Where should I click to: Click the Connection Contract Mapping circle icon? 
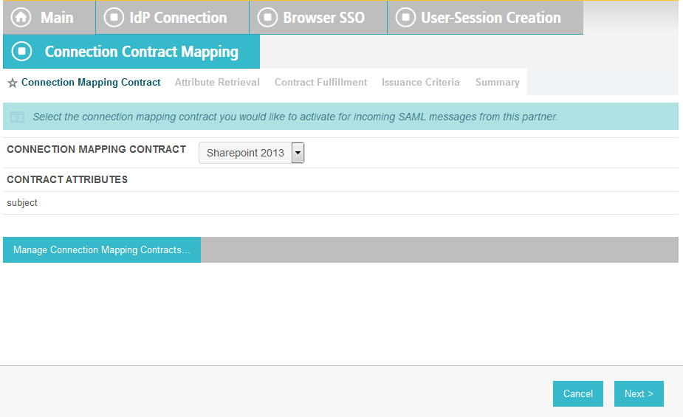coord(21,52)
